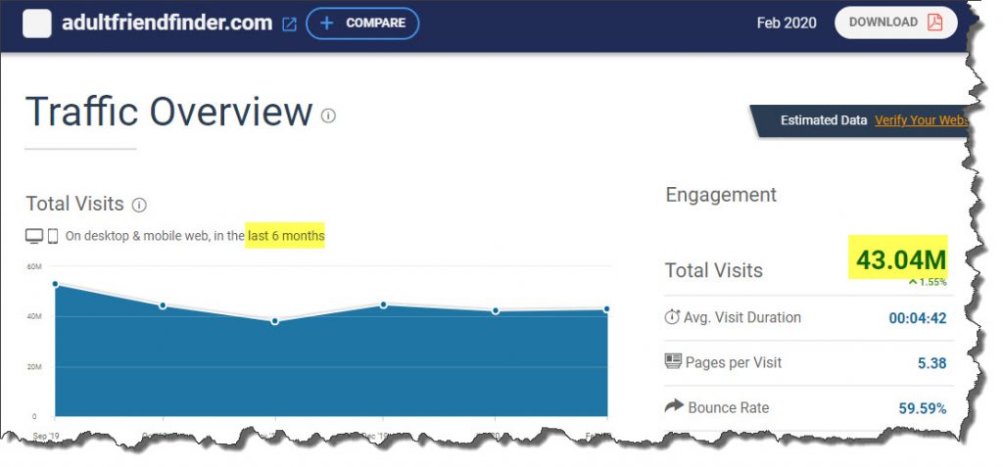Click the 43.04M total visits value

(898, 259)
